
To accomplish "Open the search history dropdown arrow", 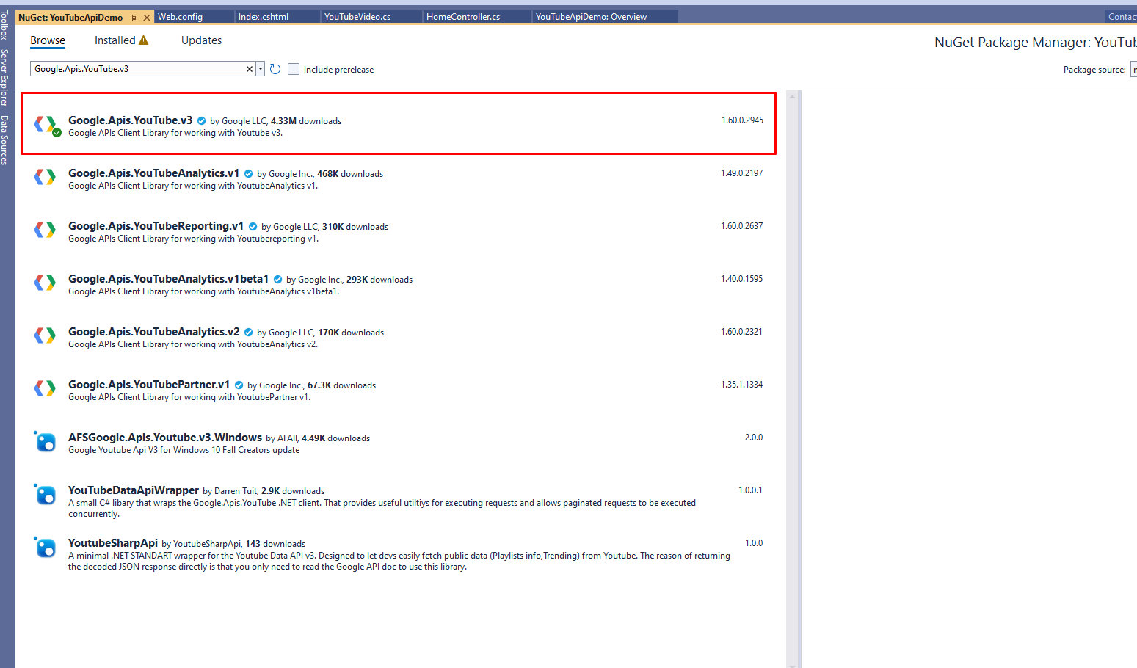I will (x=261, y=69).
